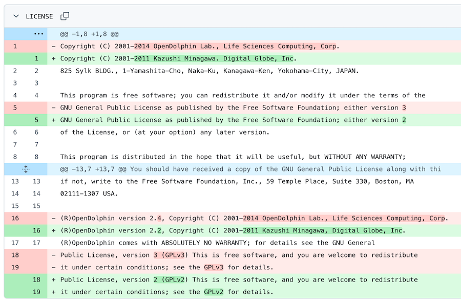The image size is (461, 302).
Task: Click the added 'see the GPLv2' line
Action: [167, 292]
